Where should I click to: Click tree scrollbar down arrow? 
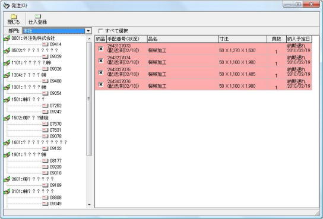(89, 205)
